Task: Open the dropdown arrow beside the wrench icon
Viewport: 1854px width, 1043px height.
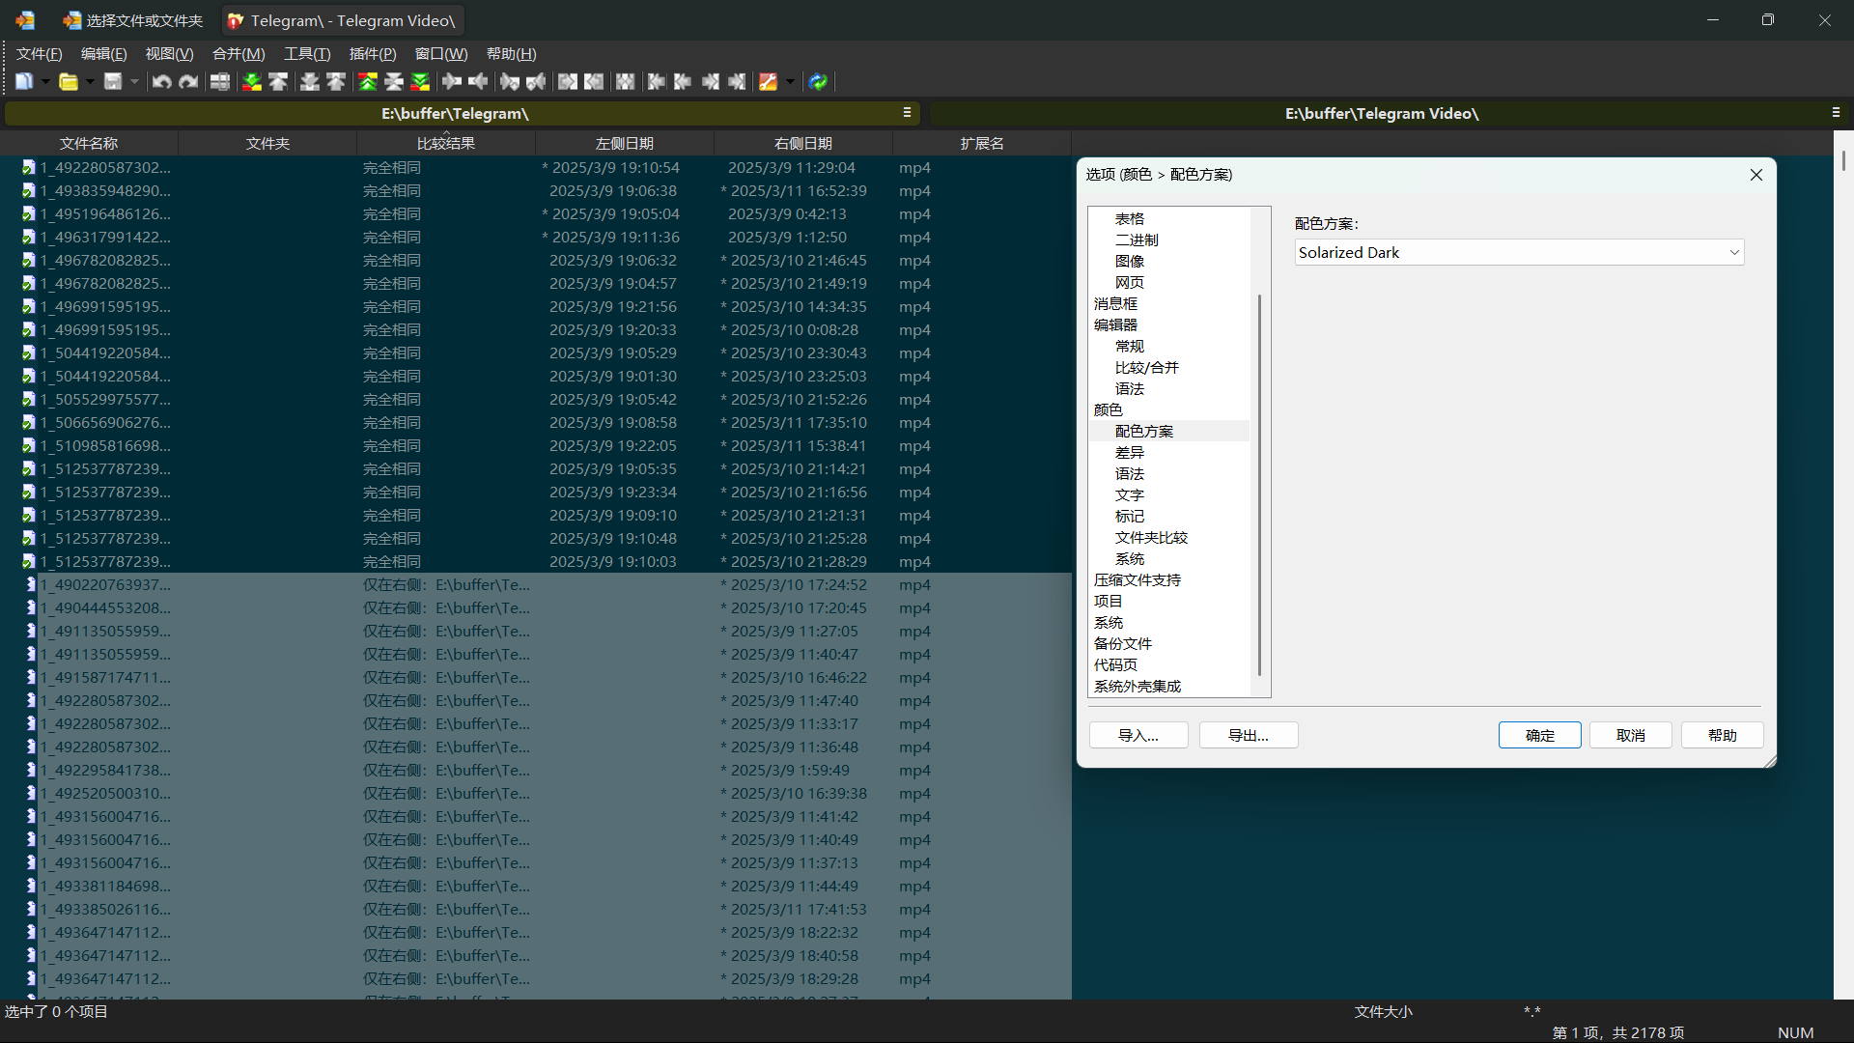Action: tap(790, 81)
